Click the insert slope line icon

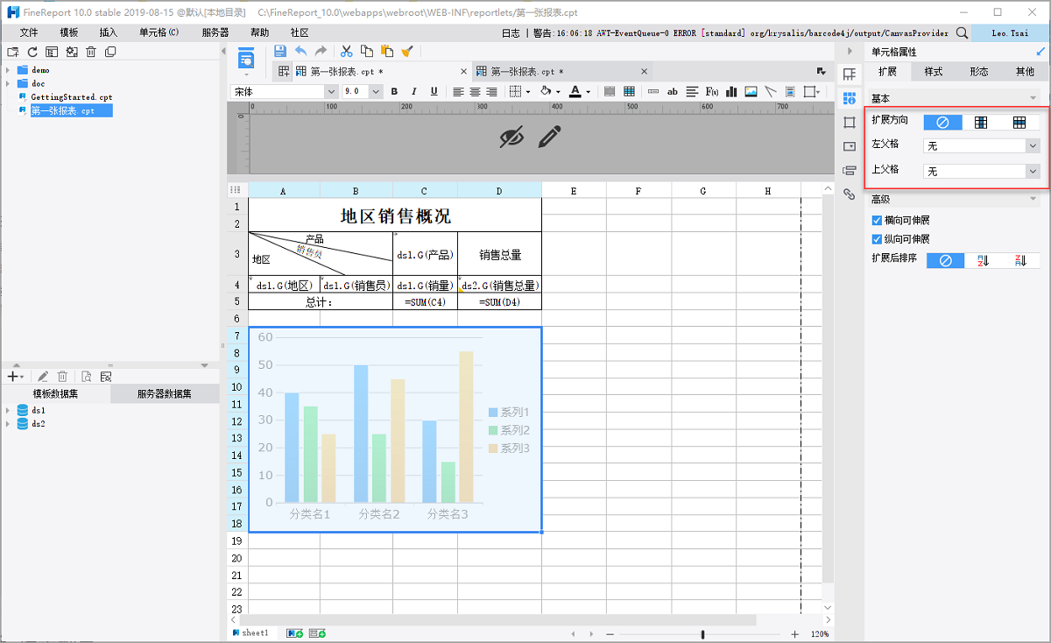(770, 91)
